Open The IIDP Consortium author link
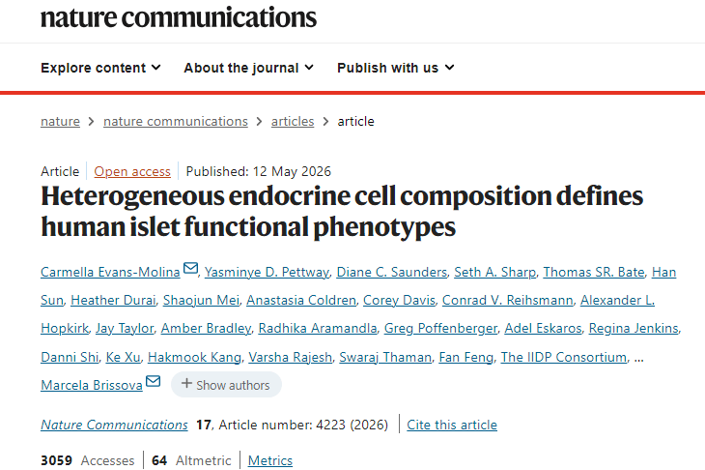Image resolution: width=705 pixels, height=470 pixels. [x=563, y=358]
